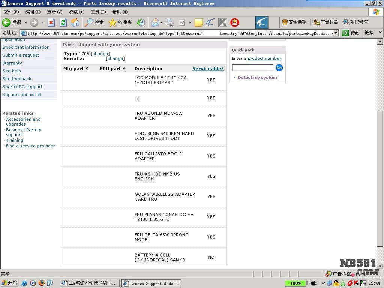Open the Warranty link in sidebar
The height and width of the screenshot is (288, 384).
(x=12, y=63)
